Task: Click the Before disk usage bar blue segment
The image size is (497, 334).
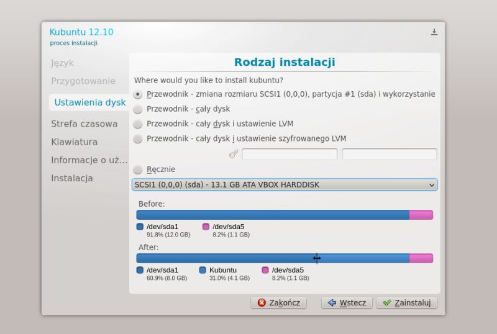Action: tap(273, 215)
